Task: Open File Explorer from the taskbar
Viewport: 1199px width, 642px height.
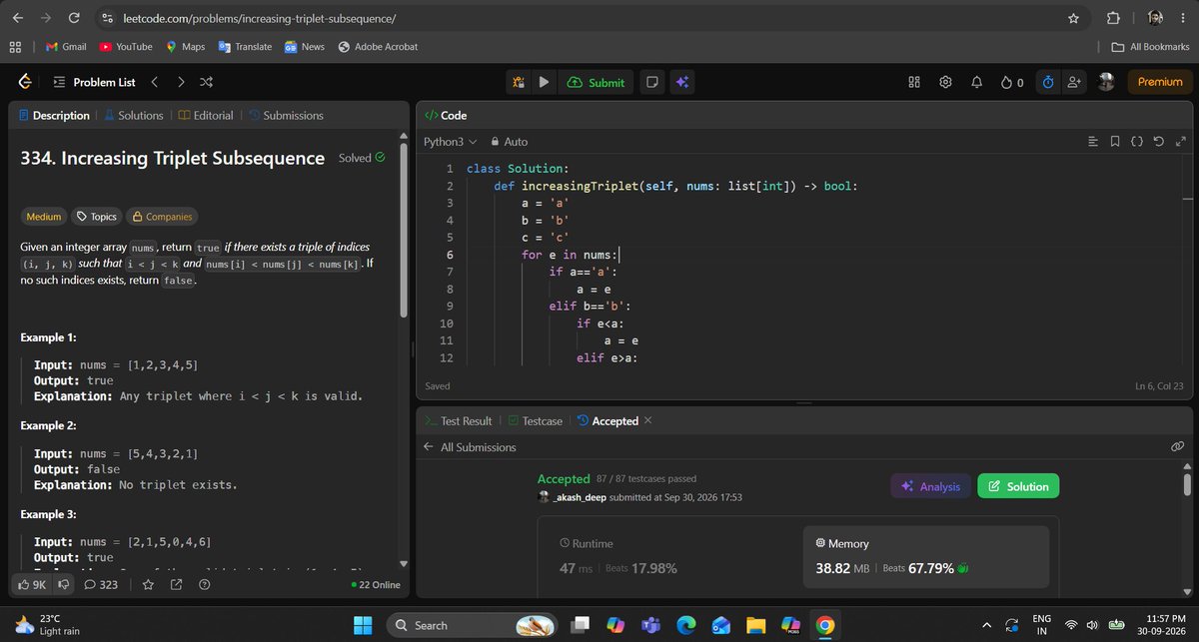Action: click(x=754, y=625)
